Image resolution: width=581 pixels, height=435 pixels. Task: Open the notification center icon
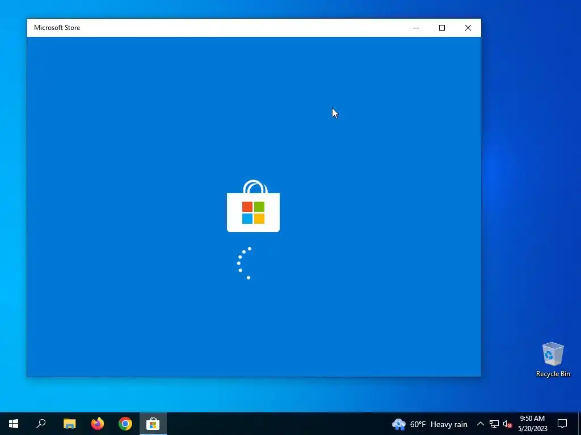tap(562, 424)
